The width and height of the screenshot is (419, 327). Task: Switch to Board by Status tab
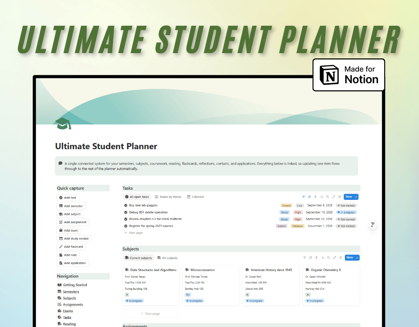click(x=168, y=197)
